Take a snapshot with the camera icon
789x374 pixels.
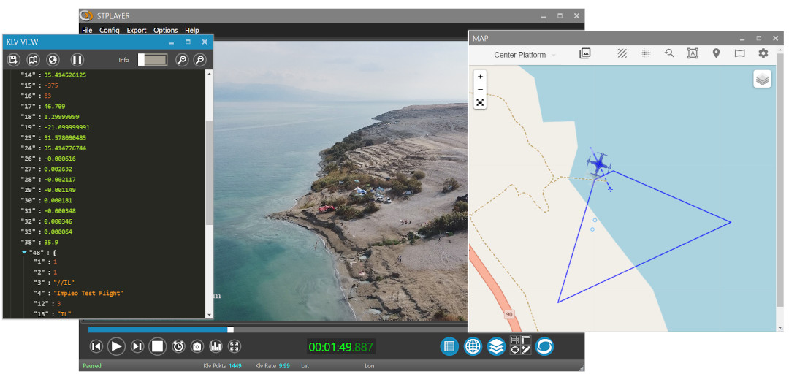(x=197, y=346)
